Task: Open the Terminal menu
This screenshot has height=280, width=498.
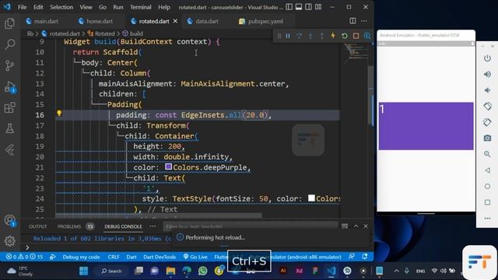Action: (x=140, y=7)
